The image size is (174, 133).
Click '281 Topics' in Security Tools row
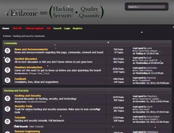119,111
